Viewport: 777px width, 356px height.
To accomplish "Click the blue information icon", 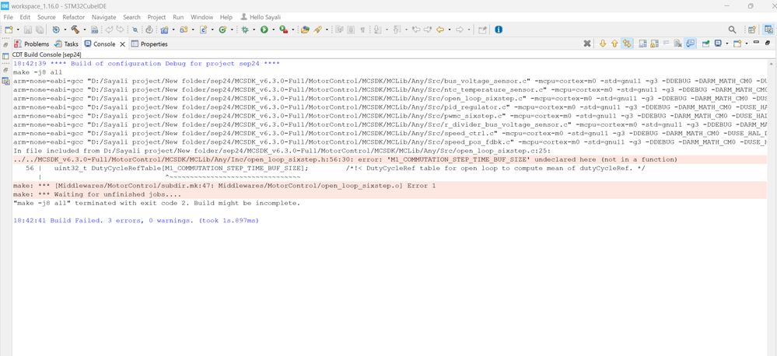I will [499, 30].
